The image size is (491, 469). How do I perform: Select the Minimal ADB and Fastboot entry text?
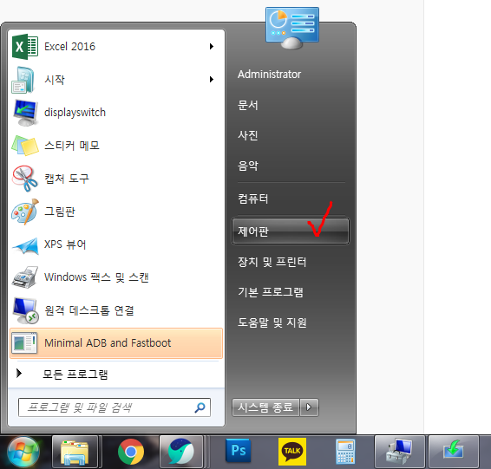click(x=108, y=343)
